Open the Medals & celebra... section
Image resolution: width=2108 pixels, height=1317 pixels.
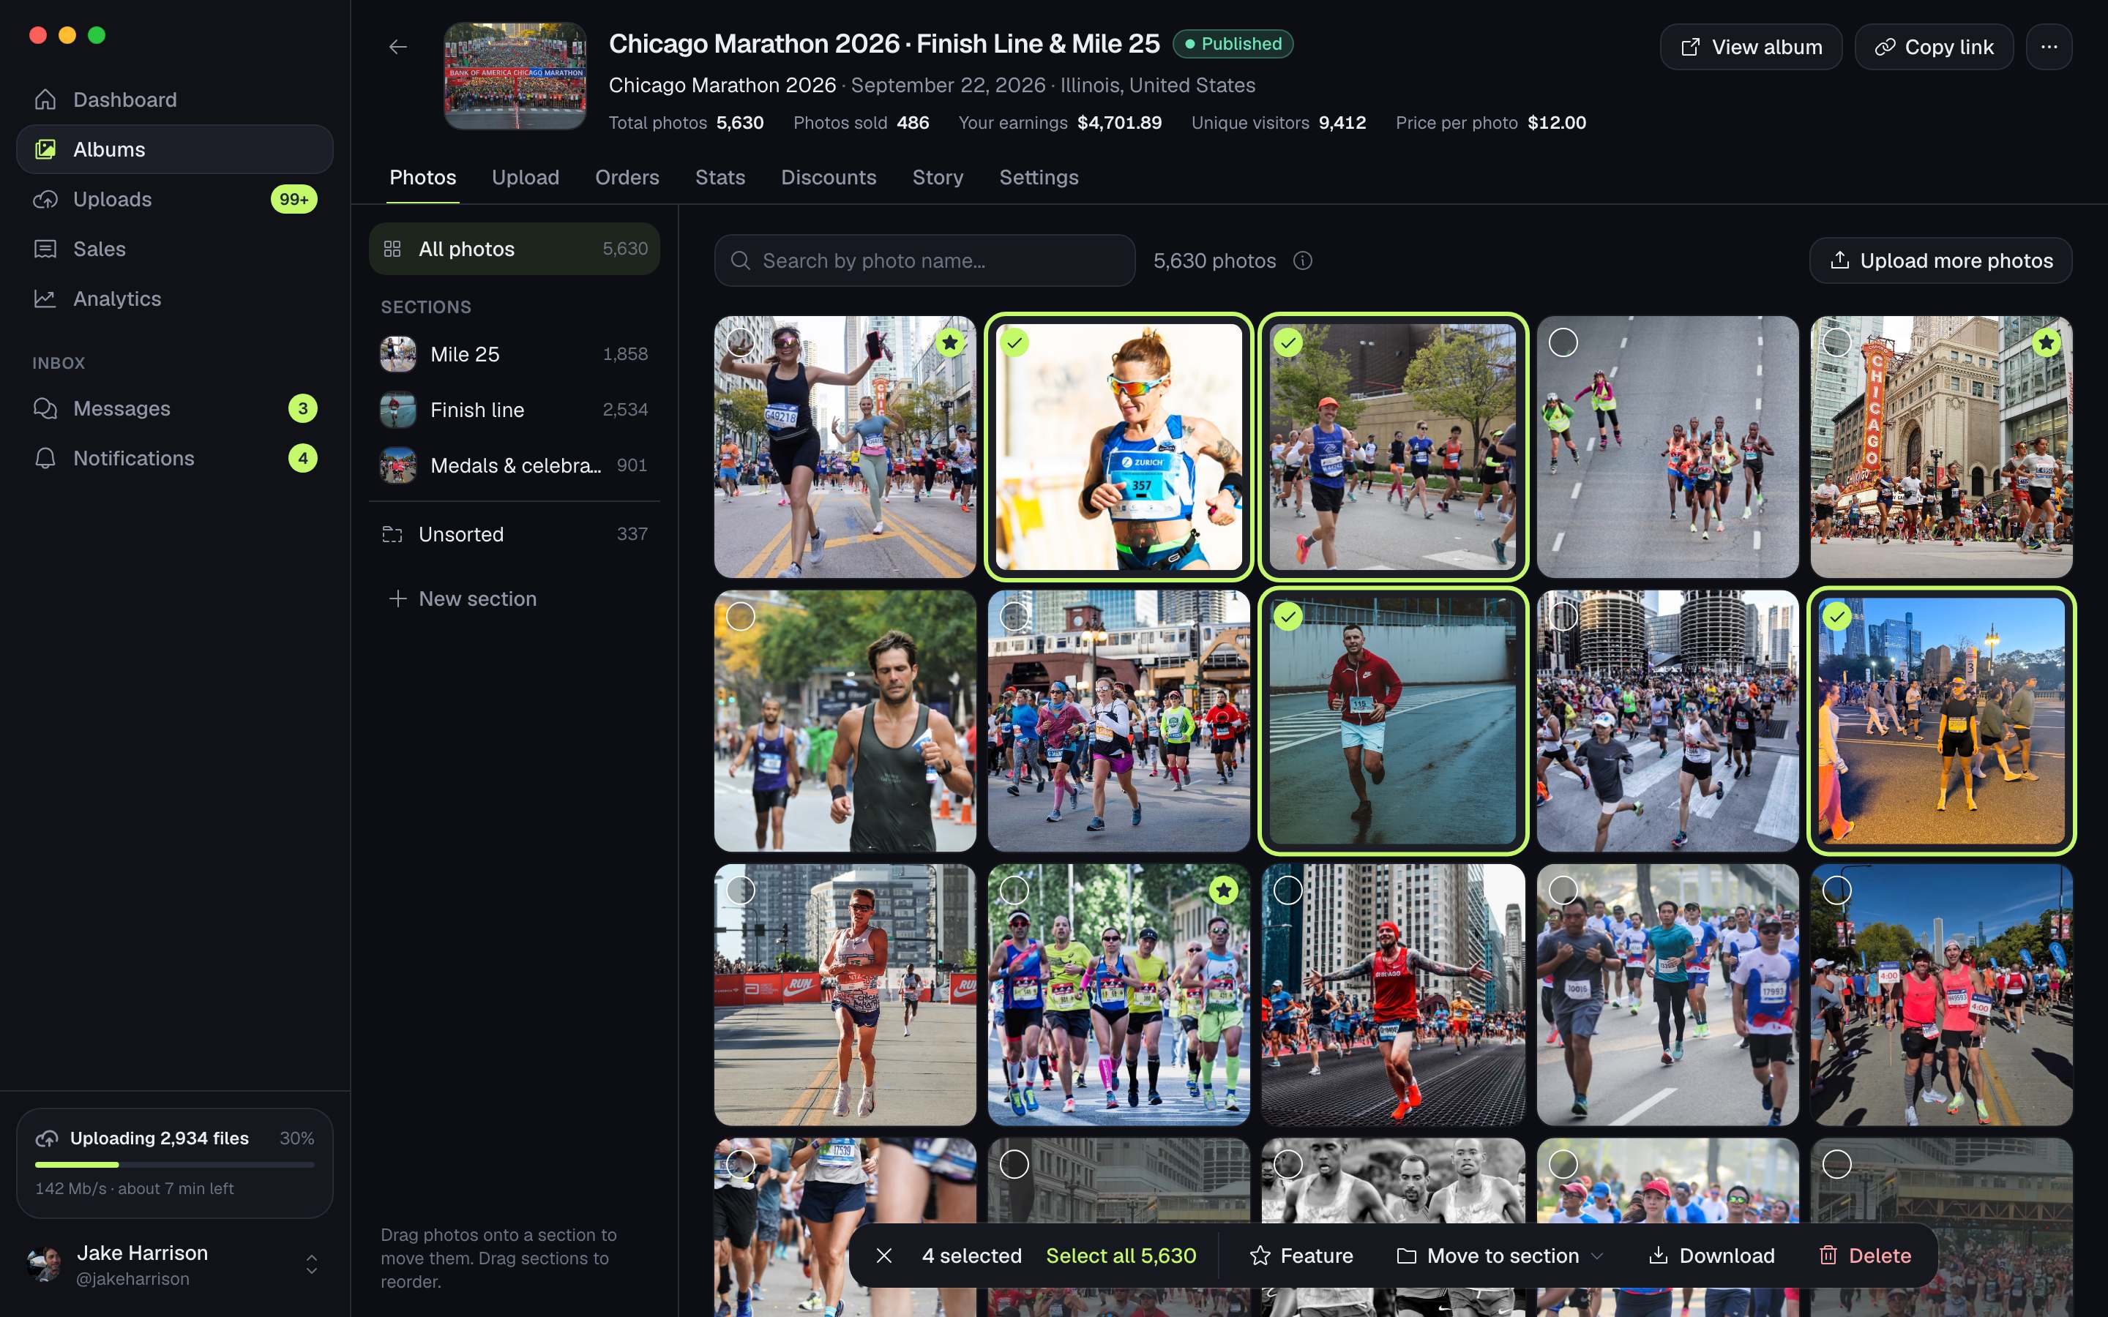[515, 465]
